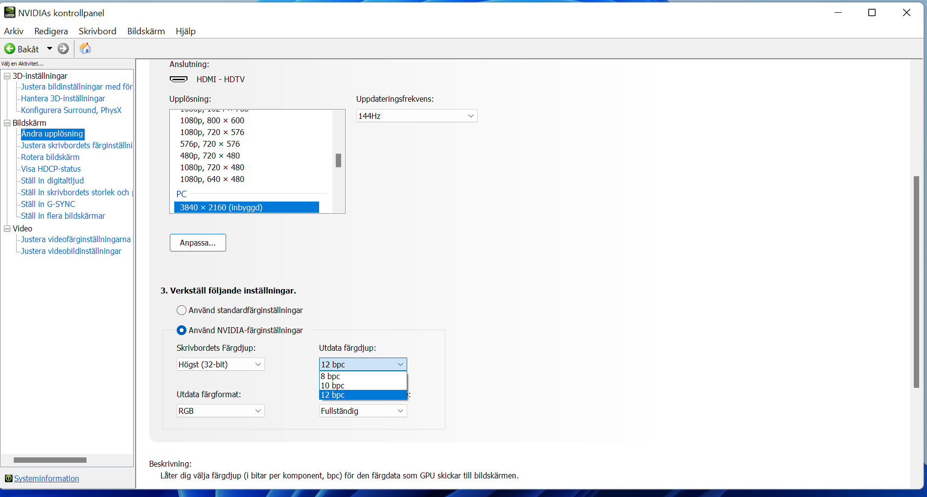Viewport: 927px width, 497px height.
Task: Collapse the Bildskärm tree node
Action: coord(7,123)
